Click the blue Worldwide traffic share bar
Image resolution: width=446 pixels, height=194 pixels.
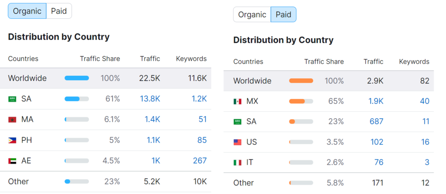[77, 78]
